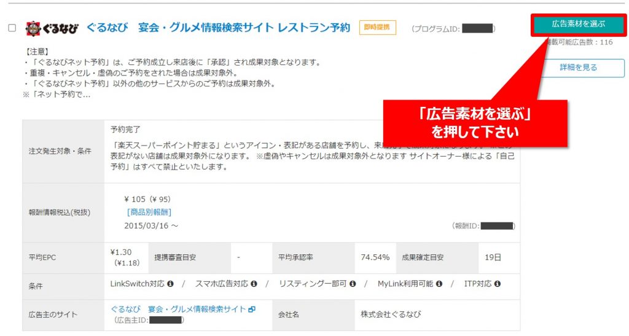
Task: Click the ぐるなび logo image
Action: [x=52, y=28]
